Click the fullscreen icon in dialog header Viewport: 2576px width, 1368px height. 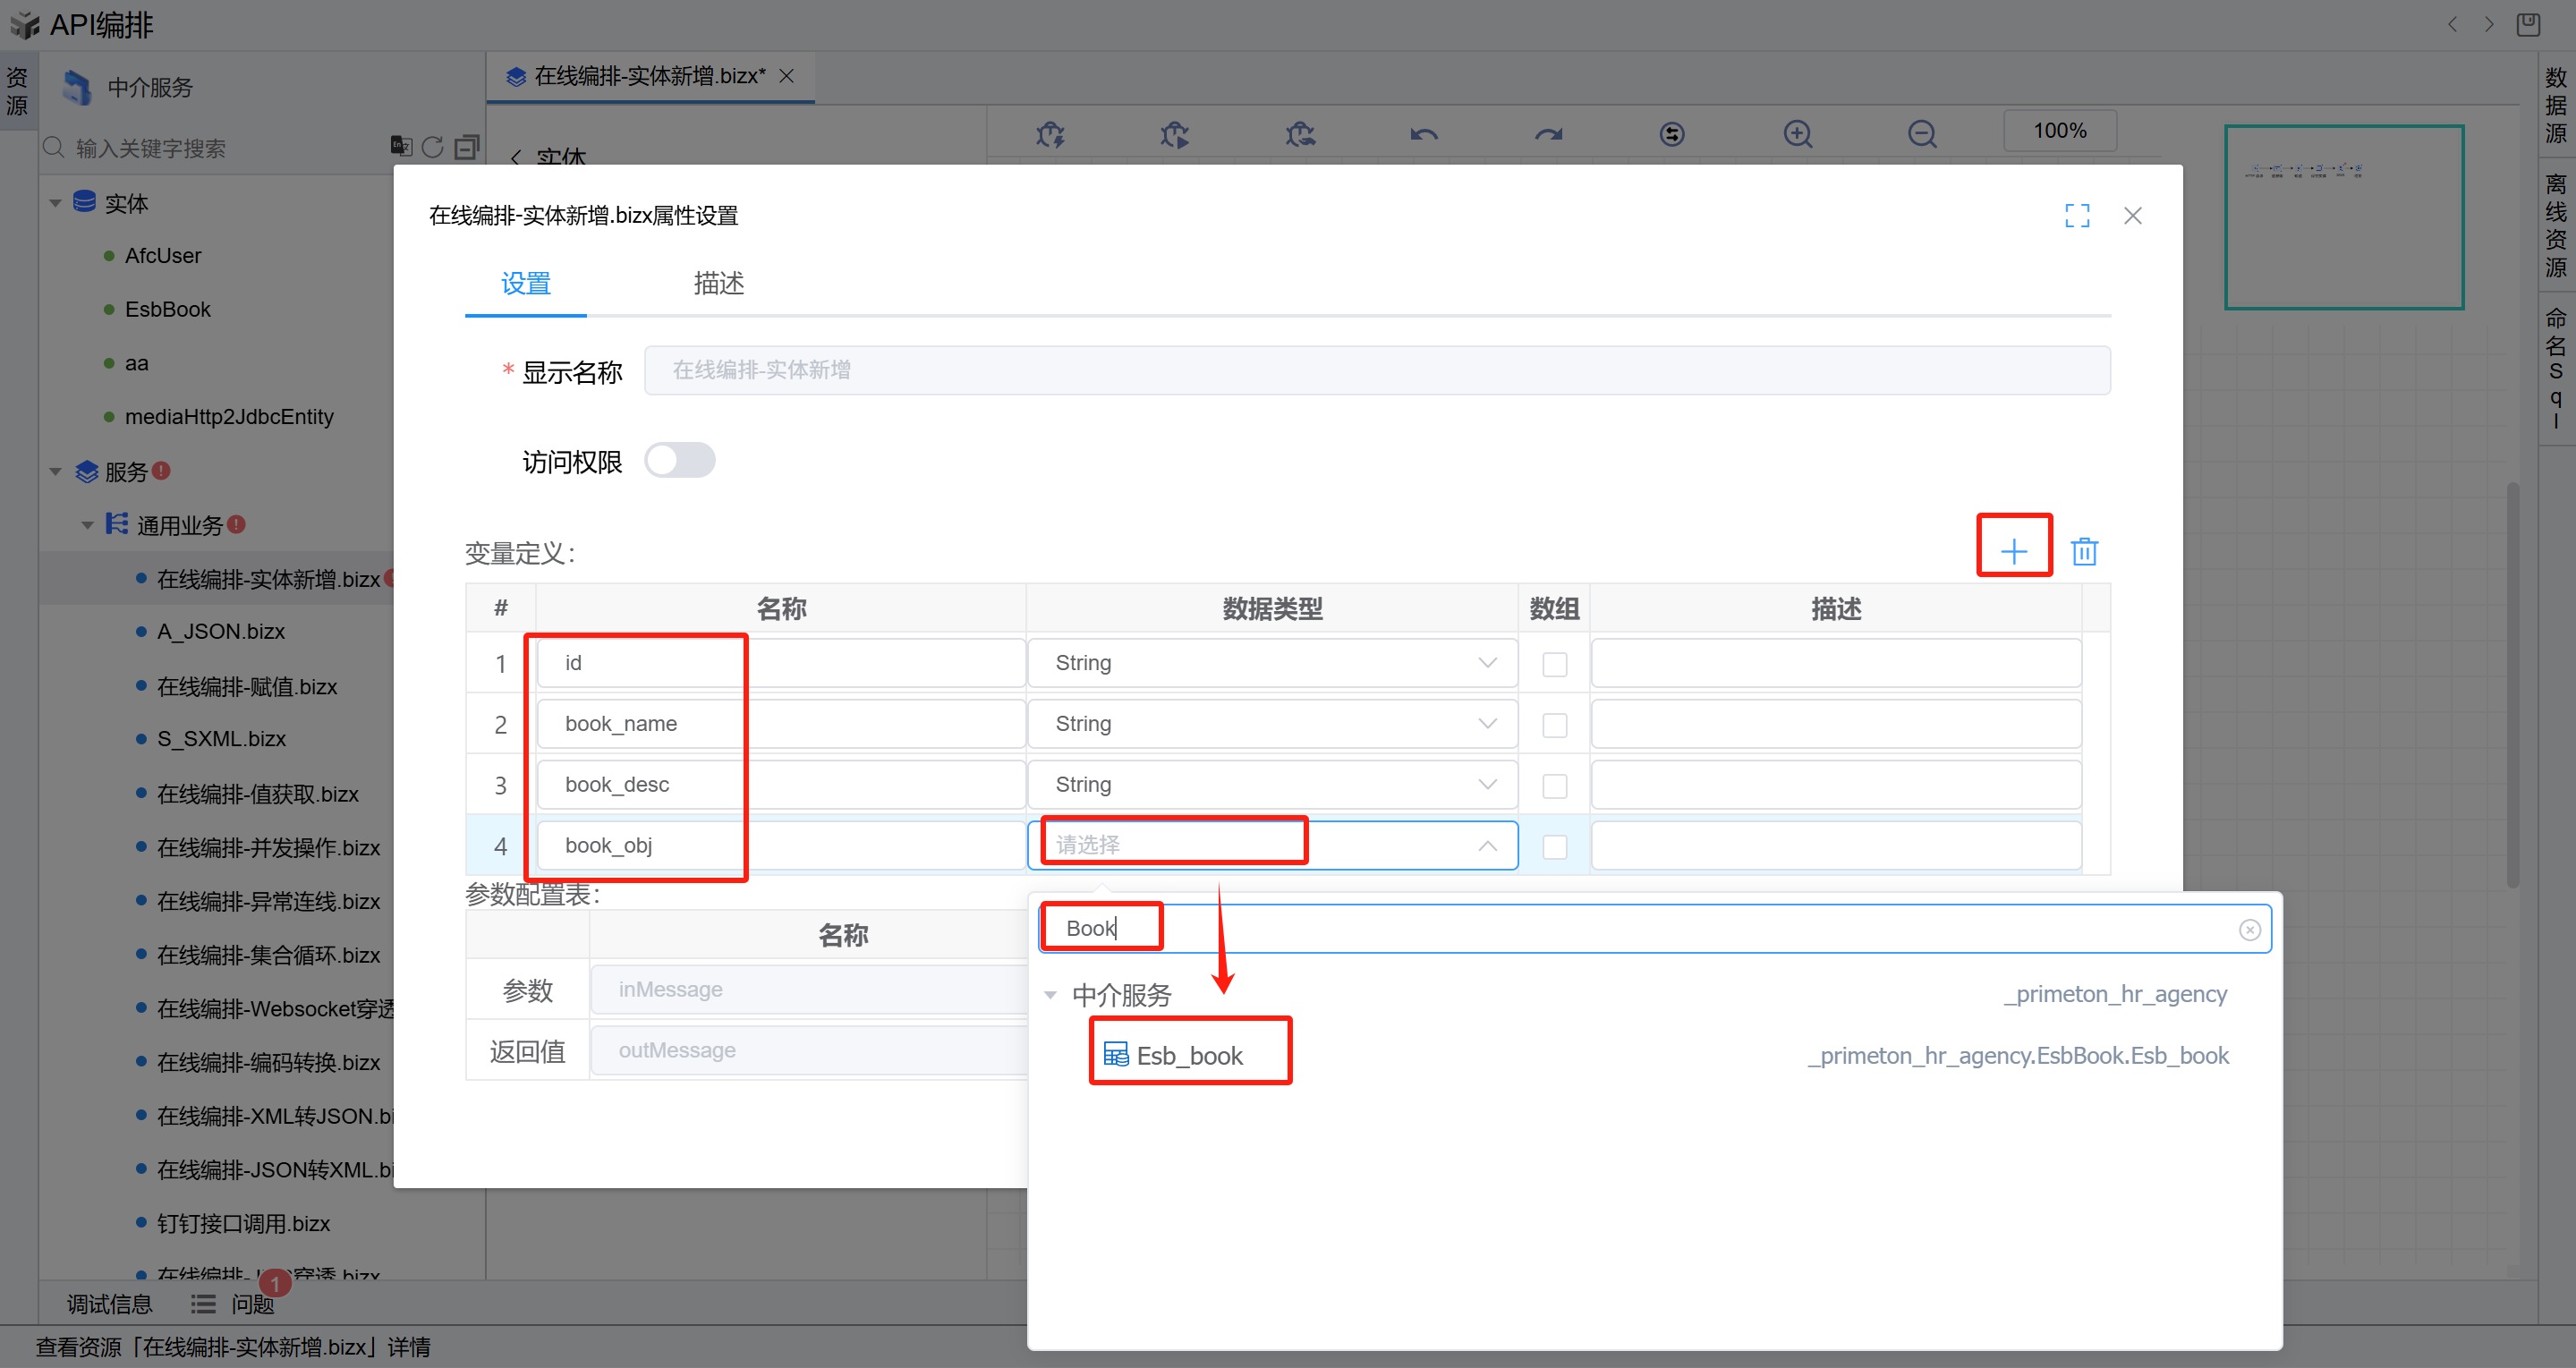tap(2077, 215)
